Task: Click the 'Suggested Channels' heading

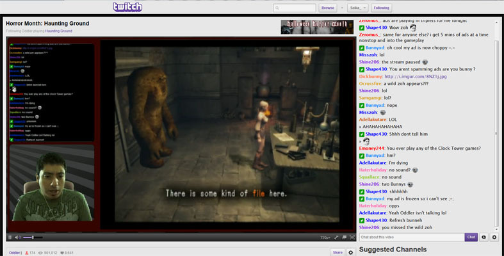Action: click(393, 249)
